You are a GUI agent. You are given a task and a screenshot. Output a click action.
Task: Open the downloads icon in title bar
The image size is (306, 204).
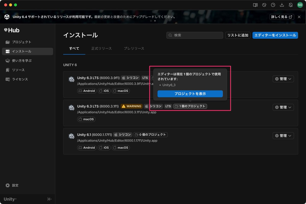tap(282, 5)
